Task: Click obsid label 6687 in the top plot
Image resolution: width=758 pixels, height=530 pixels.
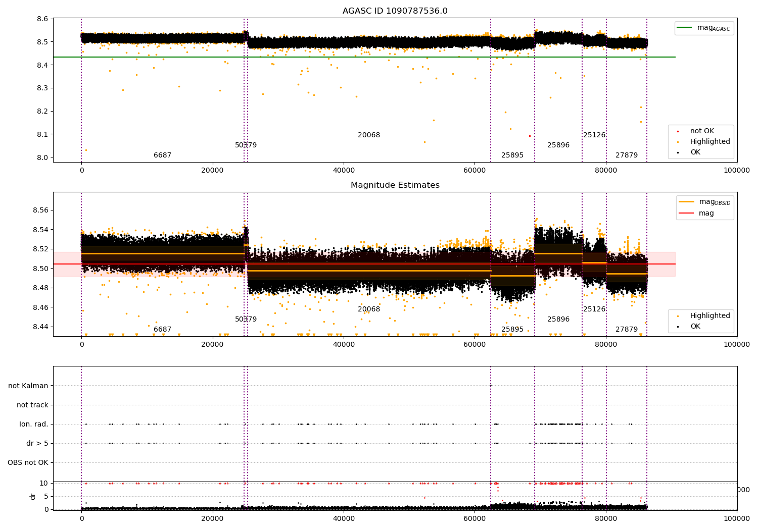Action: click(x=163, y=155)
